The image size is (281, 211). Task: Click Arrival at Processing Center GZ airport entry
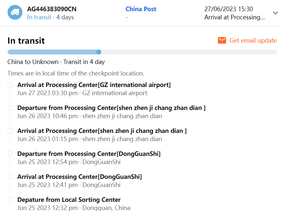[94, 85]
